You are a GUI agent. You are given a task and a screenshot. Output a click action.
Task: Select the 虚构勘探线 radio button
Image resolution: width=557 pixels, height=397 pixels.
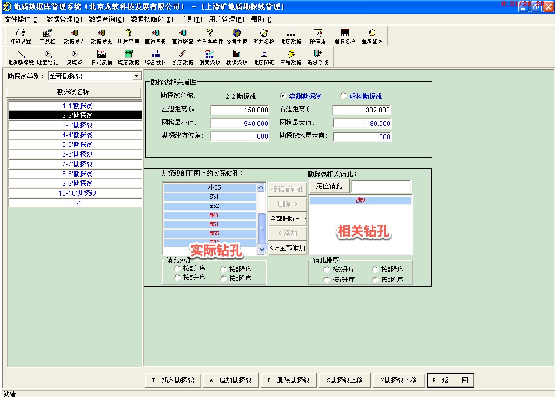point(343,96)
